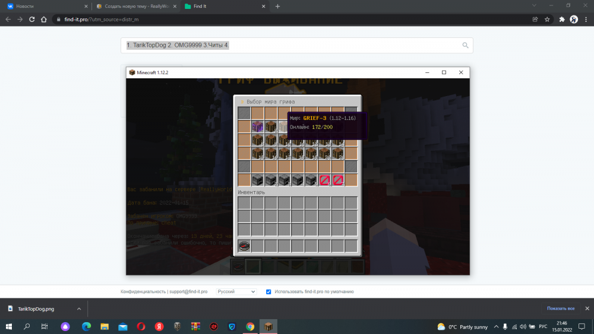Launch Yandex browser from the taskbar
Image resolution: width=594 pixels, height=334 pixels.
click(159, 326)
